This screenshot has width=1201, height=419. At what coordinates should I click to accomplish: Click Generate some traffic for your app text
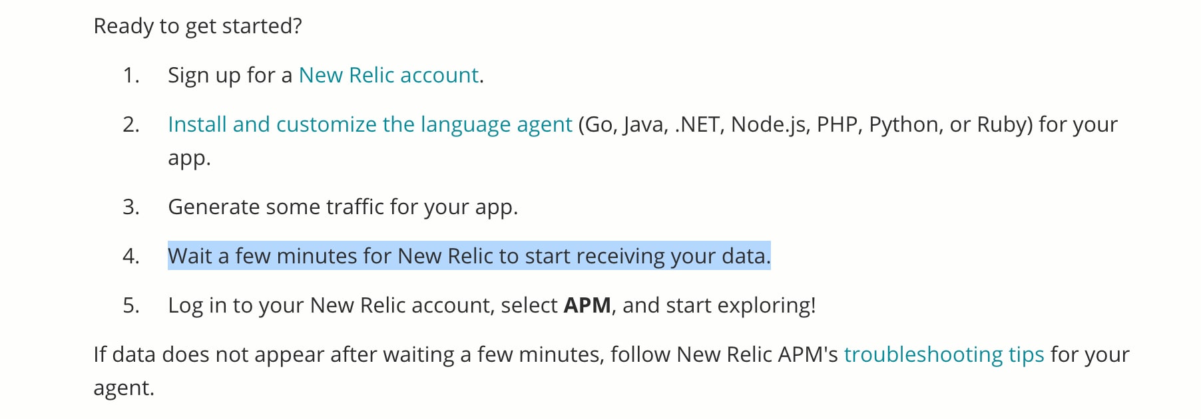point(343,207)
